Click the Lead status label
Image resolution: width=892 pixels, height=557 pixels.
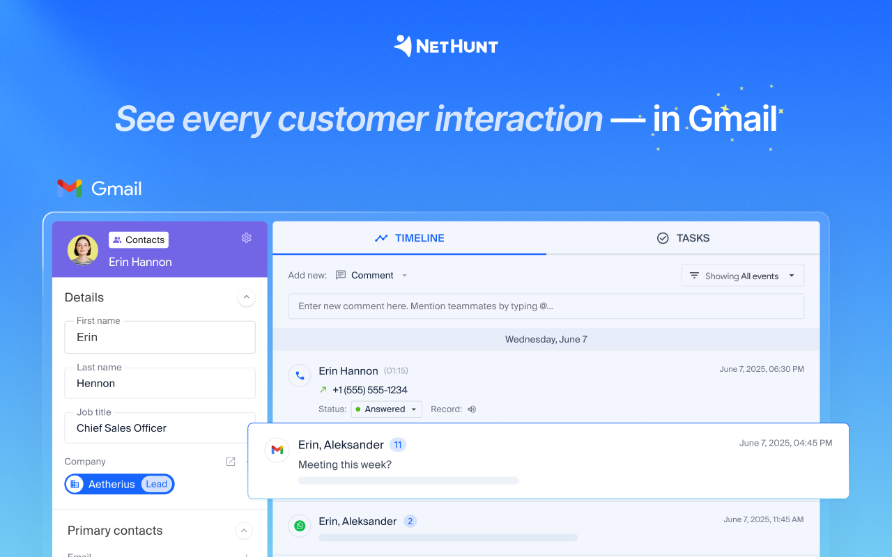tap(157, 484)
